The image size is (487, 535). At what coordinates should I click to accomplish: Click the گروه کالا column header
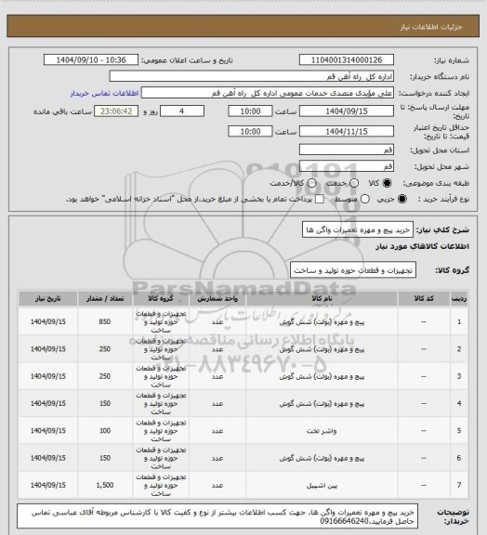[x=161, y=298]
